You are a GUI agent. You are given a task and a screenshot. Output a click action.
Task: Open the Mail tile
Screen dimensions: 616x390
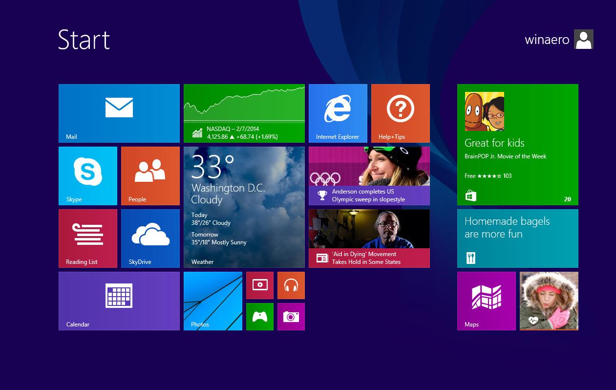pyautogui.click(x=119, y=113)
